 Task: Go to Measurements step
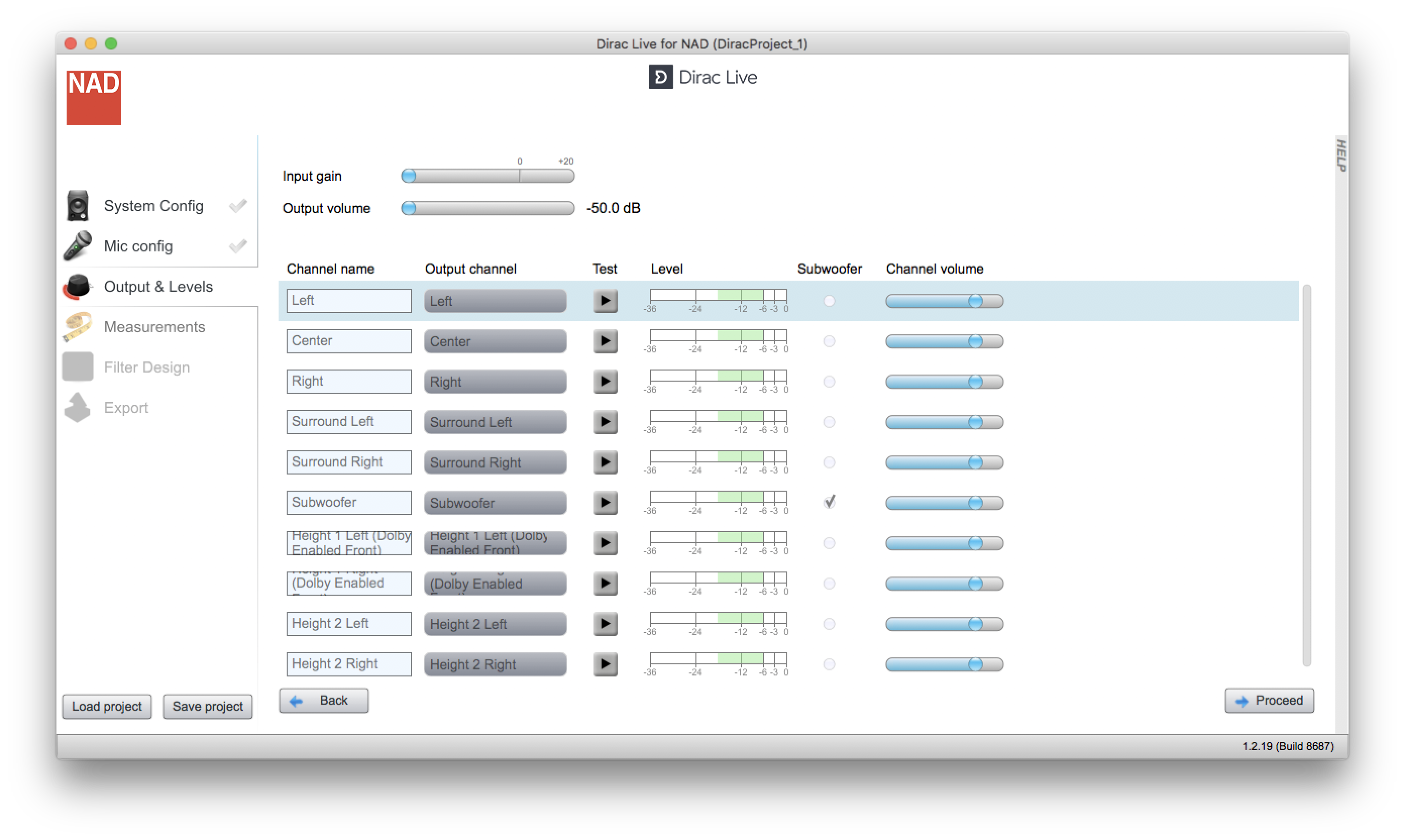154,327
